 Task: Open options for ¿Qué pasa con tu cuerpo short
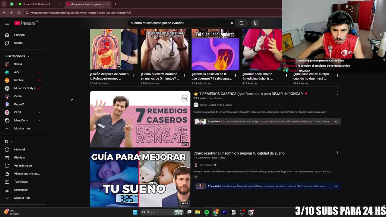coord(337,76)
